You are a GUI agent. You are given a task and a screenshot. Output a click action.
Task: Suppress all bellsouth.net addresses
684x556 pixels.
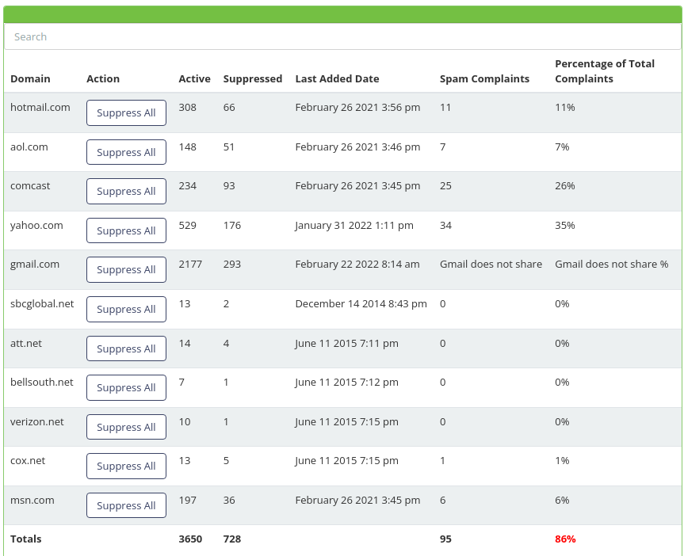(126, 387)
